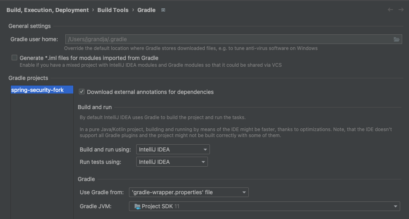Image resolution: width=409 pixels, height=219 pixels.
Task: Open the 'Build and run using' dropdown
Action: click(173, 149)
